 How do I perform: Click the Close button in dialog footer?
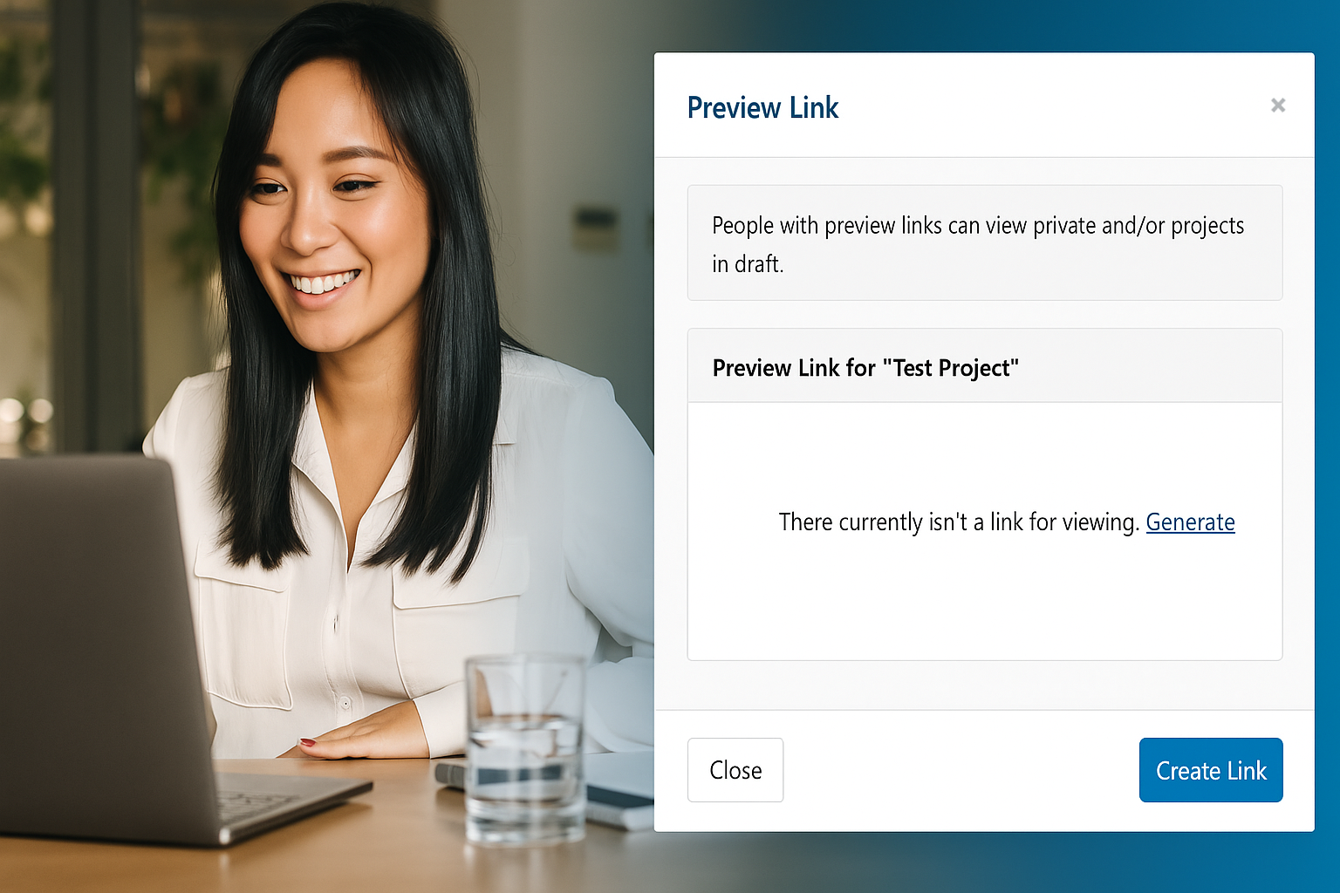(735, 770)
